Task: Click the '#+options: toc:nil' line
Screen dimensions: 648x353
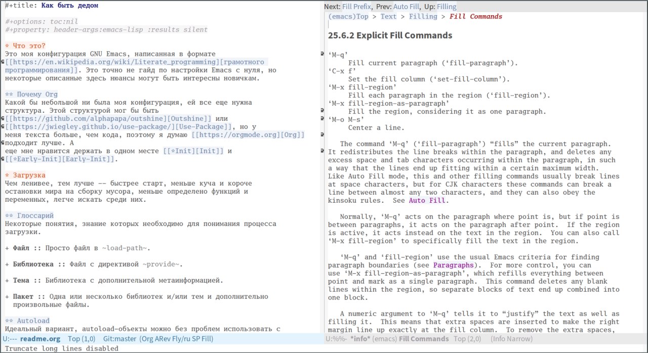Action: [x=42, y=22]
